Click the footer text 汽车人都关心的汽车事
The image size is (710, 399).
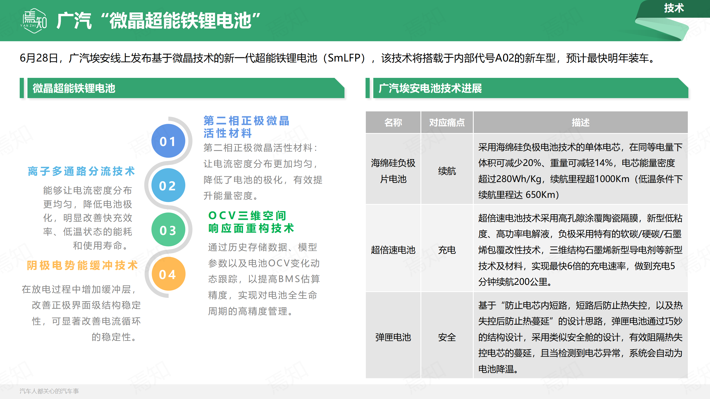(49, 391)
